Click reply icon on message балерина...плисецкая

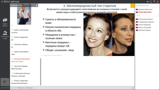(12, 73)
